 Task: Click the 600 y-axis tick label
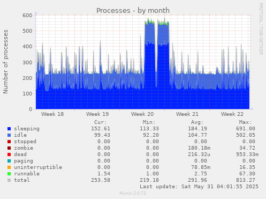click(27, 16)
